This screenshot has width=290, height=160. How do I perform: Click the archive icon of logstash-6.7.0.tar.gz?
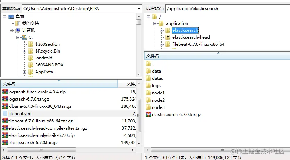(5, 99)
